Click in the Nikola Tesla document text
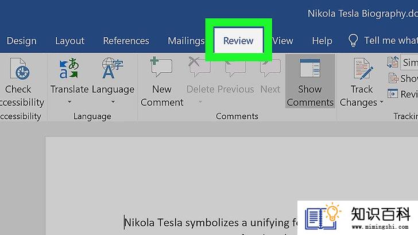Viewport: 418px width, 235px height. (x=210, y=222)
